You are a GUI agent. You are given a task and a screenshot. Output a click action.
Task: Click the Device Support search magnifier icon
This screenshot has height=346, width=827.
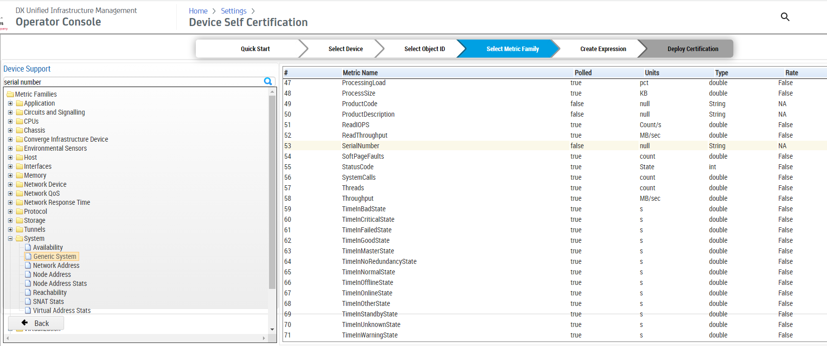pyautogui.click(x=268, y=82)
